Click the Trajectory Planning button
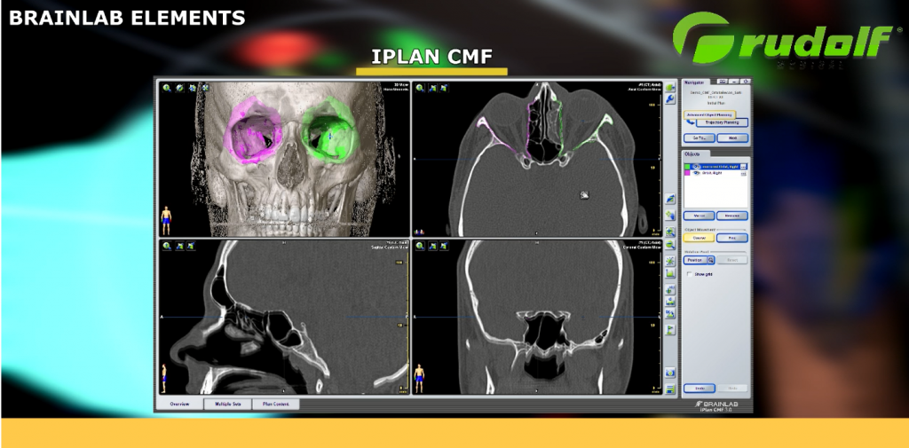This screenshot has height=448, width=909. (721, 122)
